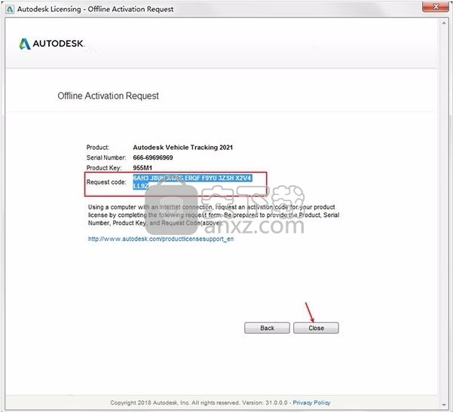Click the Back button
This screenshot has width=453, height=412.
(267, 328)
